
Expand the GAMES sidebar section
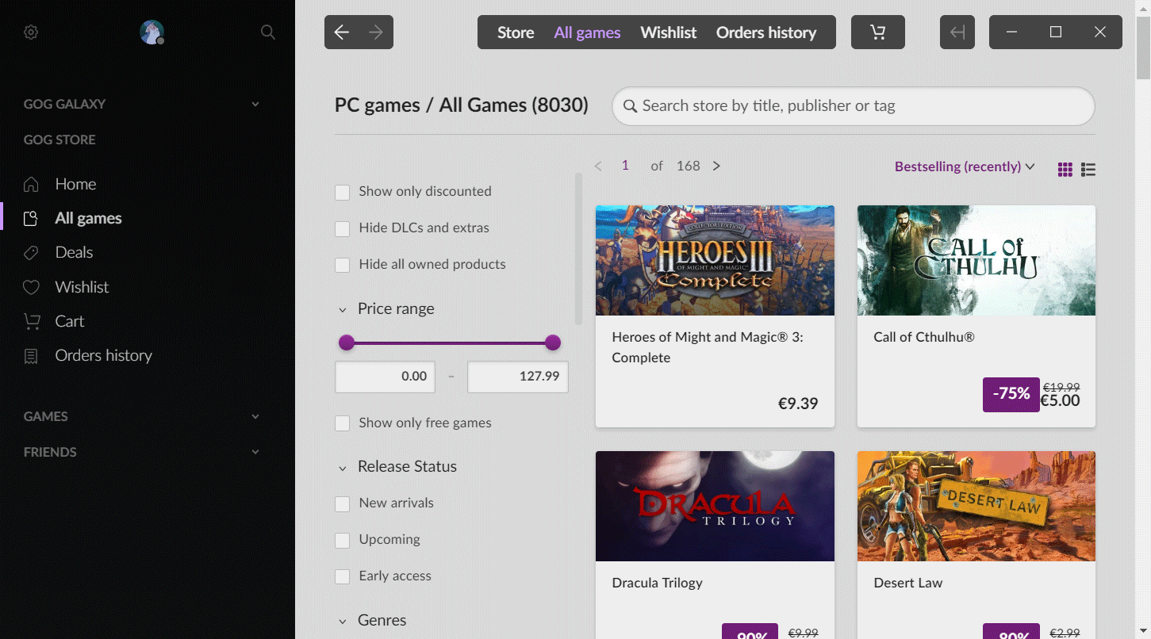[255, 416]
